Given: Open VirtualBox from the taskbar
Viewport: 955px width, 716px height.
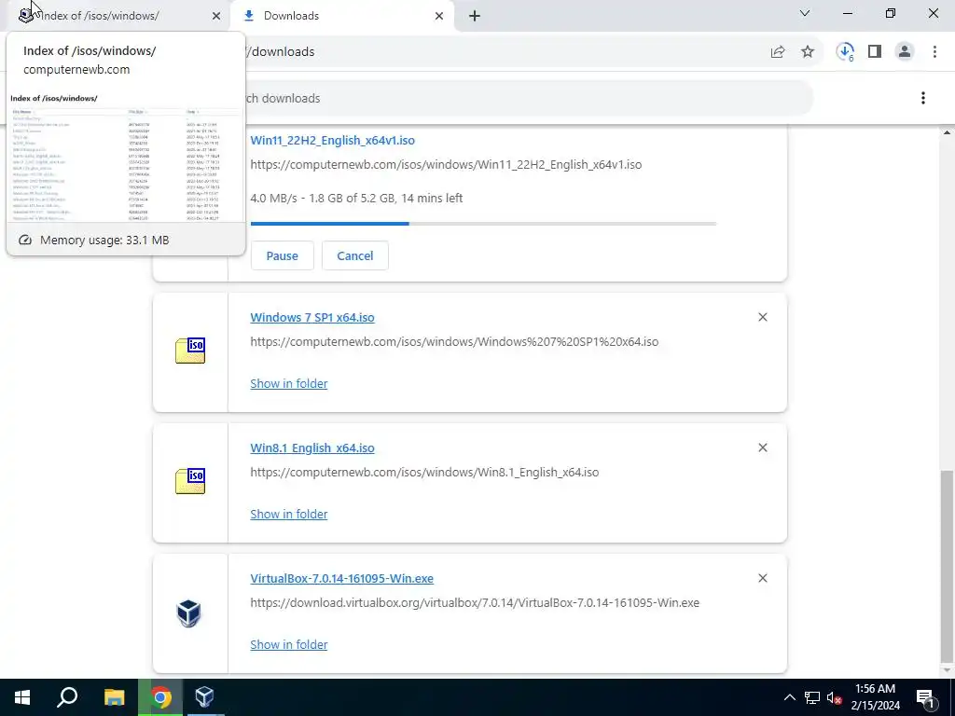Looking at the screenshot, I should (x=204, y=697).
